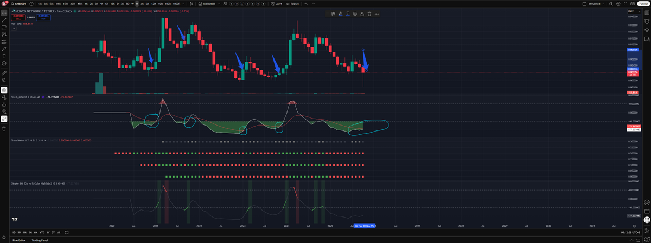Open the user profile avatar menu
Screen dimensions: 651x243
(x=4, y=4)
